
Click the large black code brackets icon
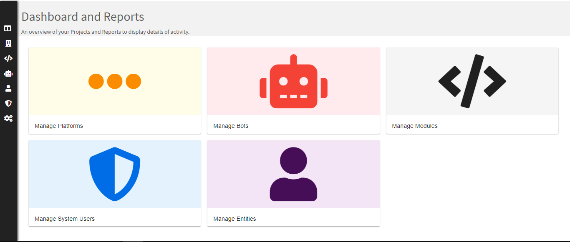coord(472,81)
